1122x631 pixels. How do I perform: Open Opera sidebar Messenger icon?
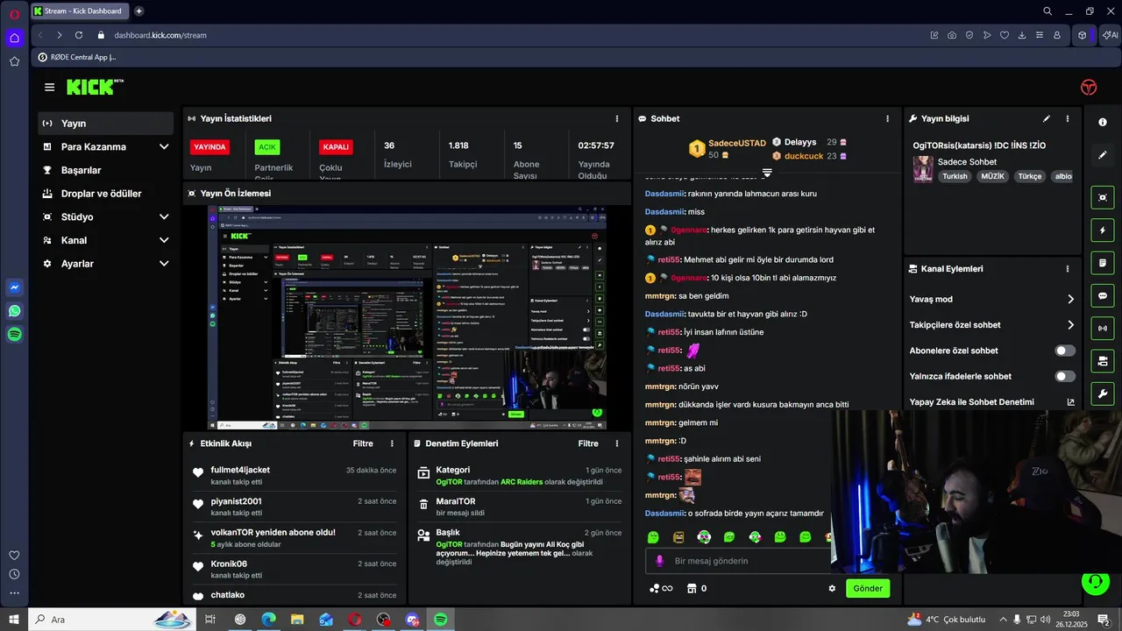click(14, 287)
